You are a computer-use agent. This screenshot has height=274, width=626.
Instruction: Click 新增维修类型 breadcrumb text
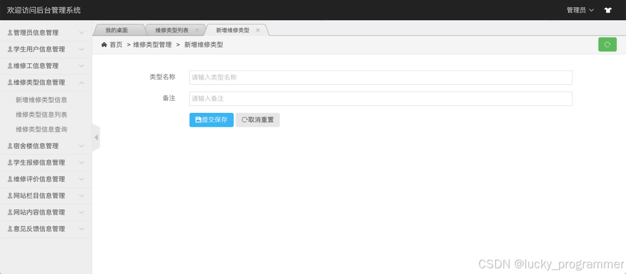204,45
